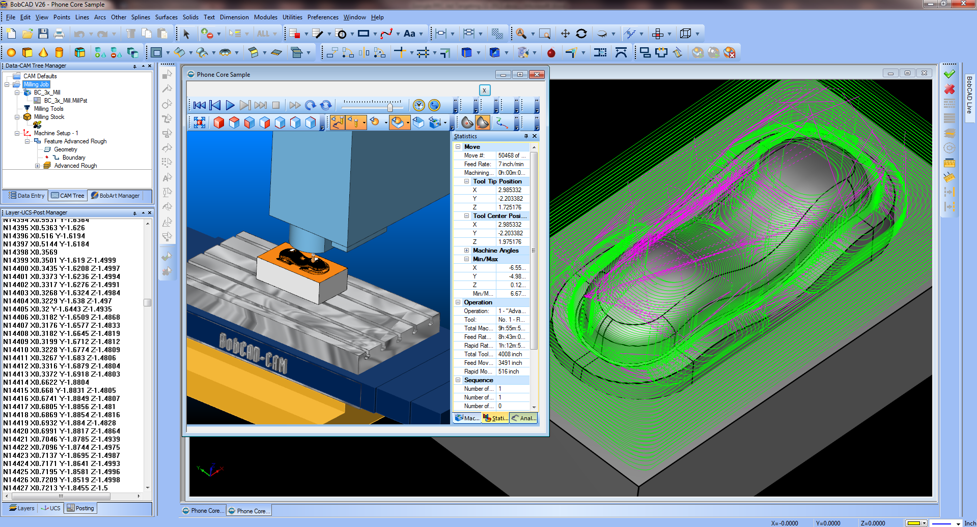Create a cone solid primitive

click(43, 52)
